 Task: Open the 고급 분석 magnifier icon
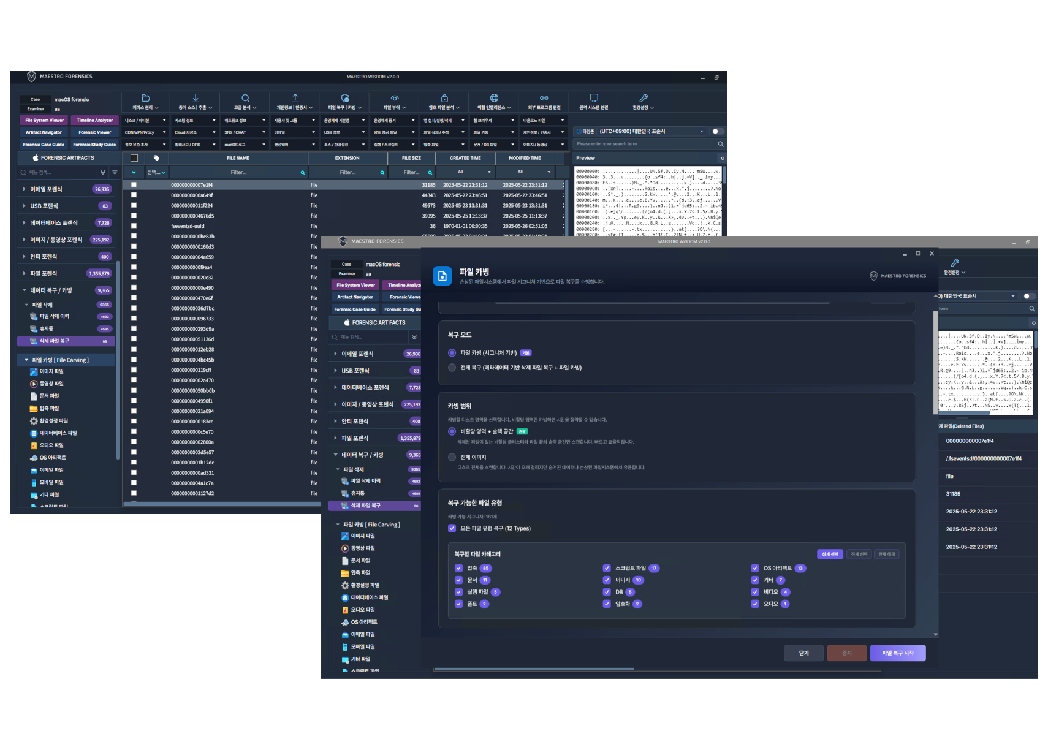coord(245,98)
